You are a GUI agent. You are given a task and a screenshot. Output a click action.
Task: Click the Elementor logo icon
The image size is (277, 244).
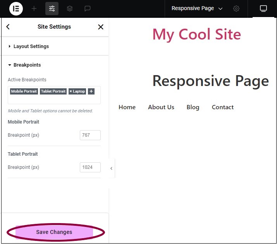(x=16, y=9)
